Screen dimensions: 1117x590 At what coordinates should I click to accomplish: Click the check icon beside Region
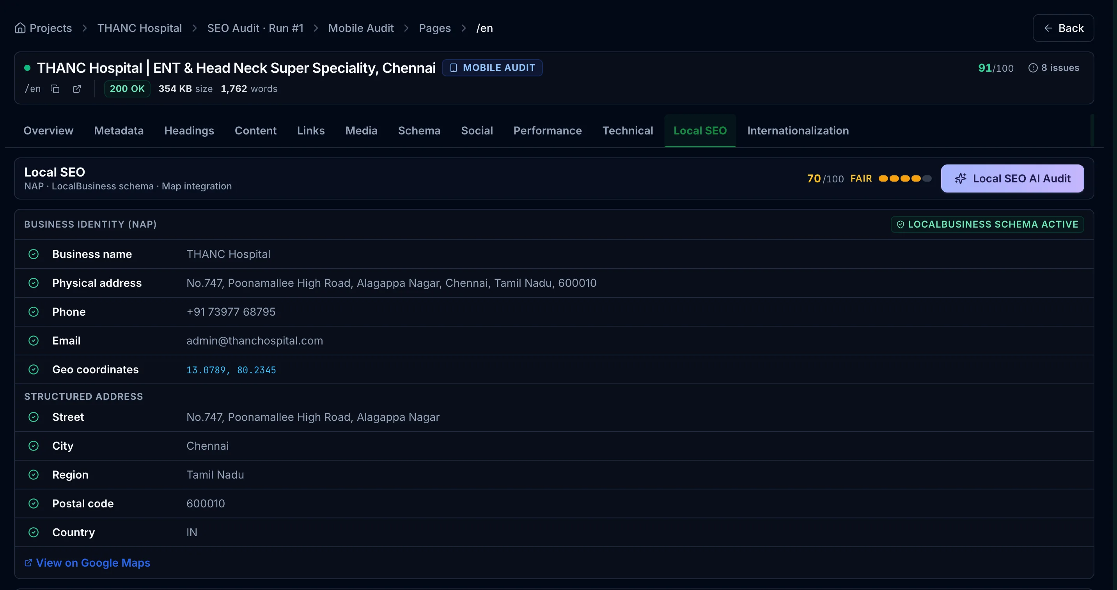coord(34,475)
